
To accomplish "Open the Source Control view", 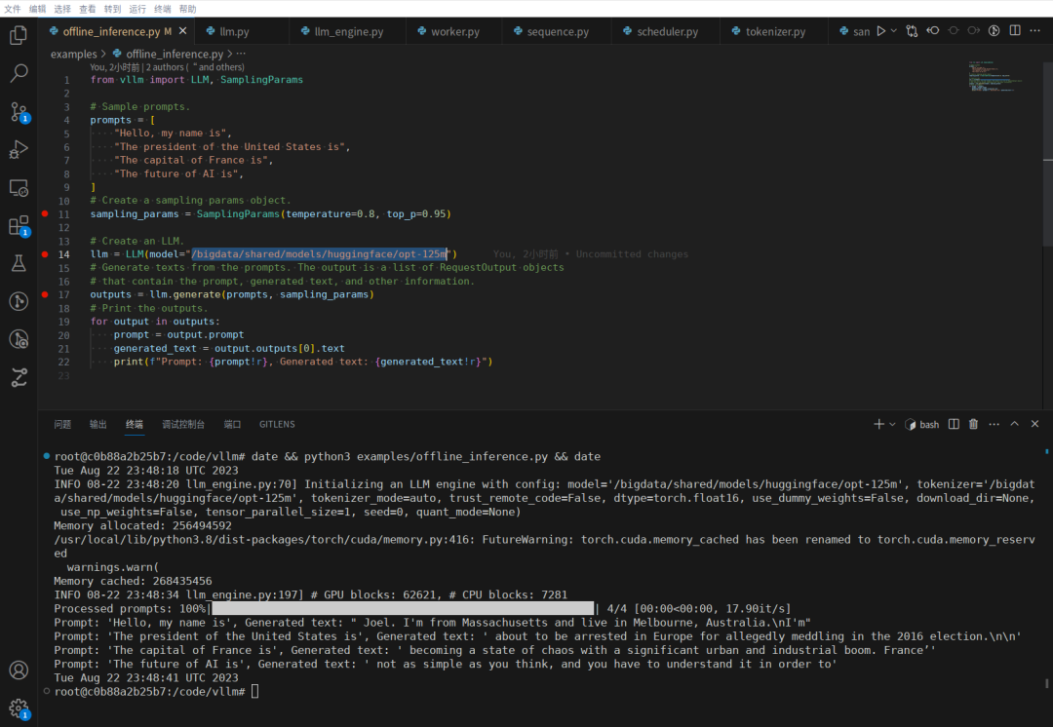I will [19, 111].
